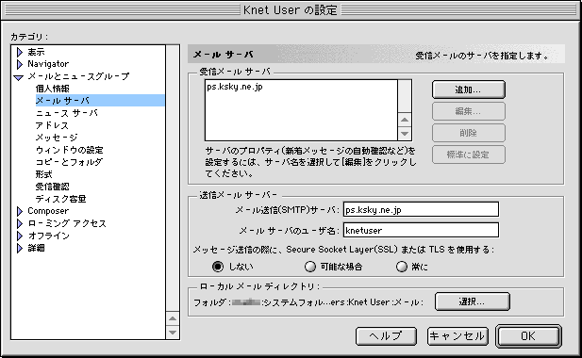Viewport: 582px width, 358px height.
Task: Click the 削除 button
Action: pyautogui.click(x=469, y=133)
